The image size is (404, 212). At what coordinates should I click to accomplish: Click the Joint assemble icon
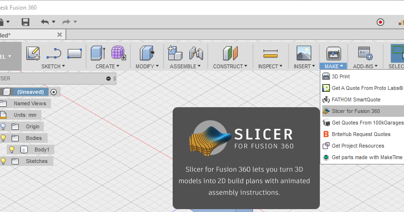(196, 53)
